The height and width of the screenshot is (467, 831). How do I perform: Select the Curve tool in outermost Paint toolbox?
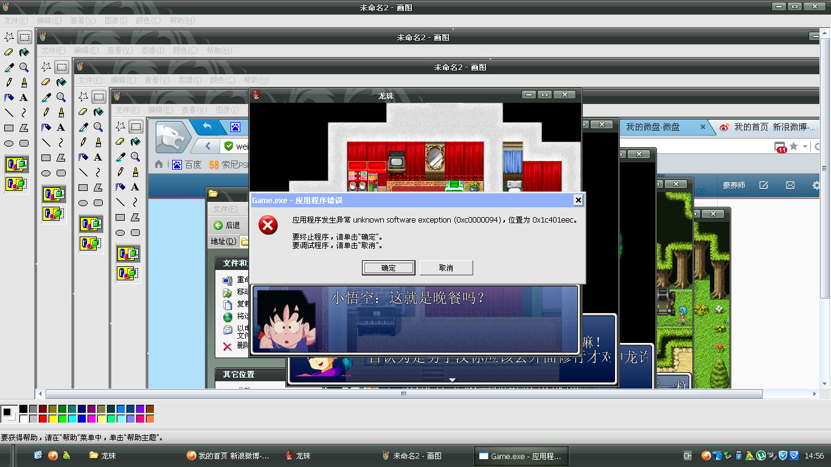(24, 112)
